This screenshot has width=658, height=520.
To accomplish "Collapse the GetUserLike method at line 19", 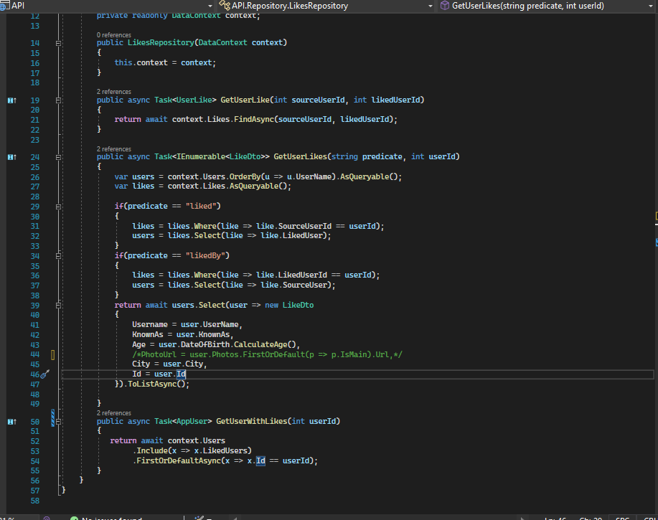I will point(58,100).
